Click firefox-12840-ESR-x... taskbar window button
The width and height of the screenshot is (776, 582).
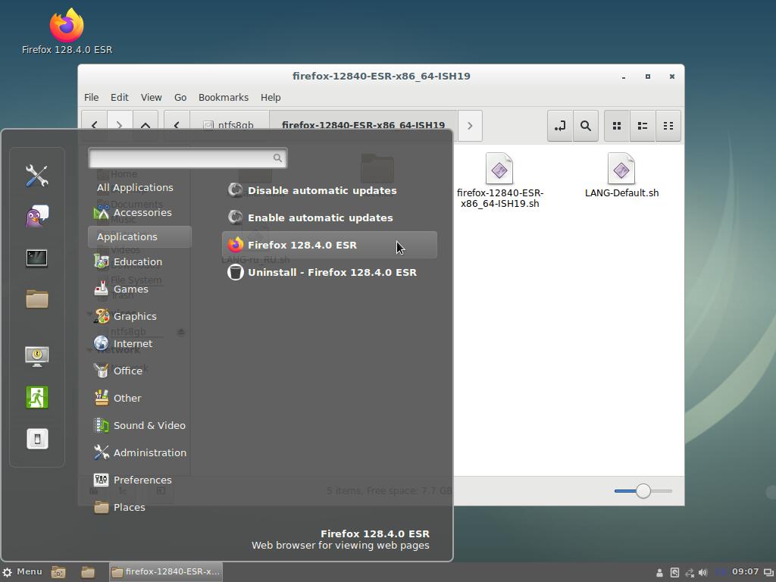[x=166, y=572]
